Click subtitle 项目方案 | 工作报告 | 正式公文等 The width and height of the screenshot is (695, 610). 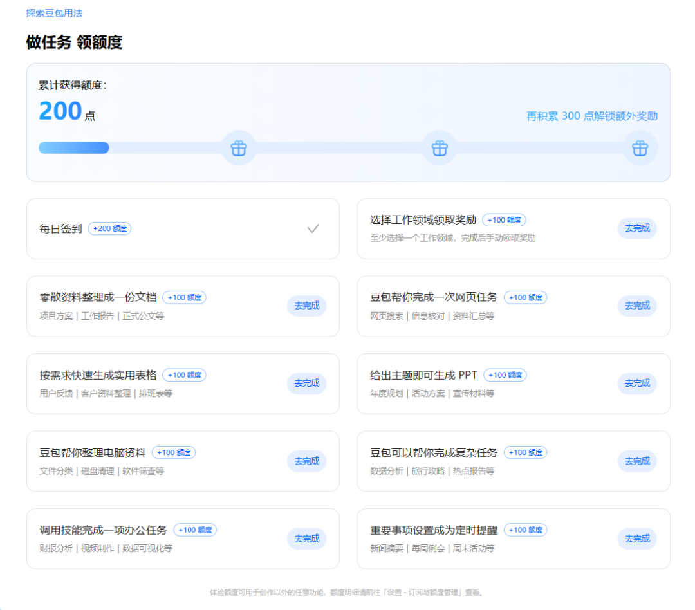click(x=102, y=316)
